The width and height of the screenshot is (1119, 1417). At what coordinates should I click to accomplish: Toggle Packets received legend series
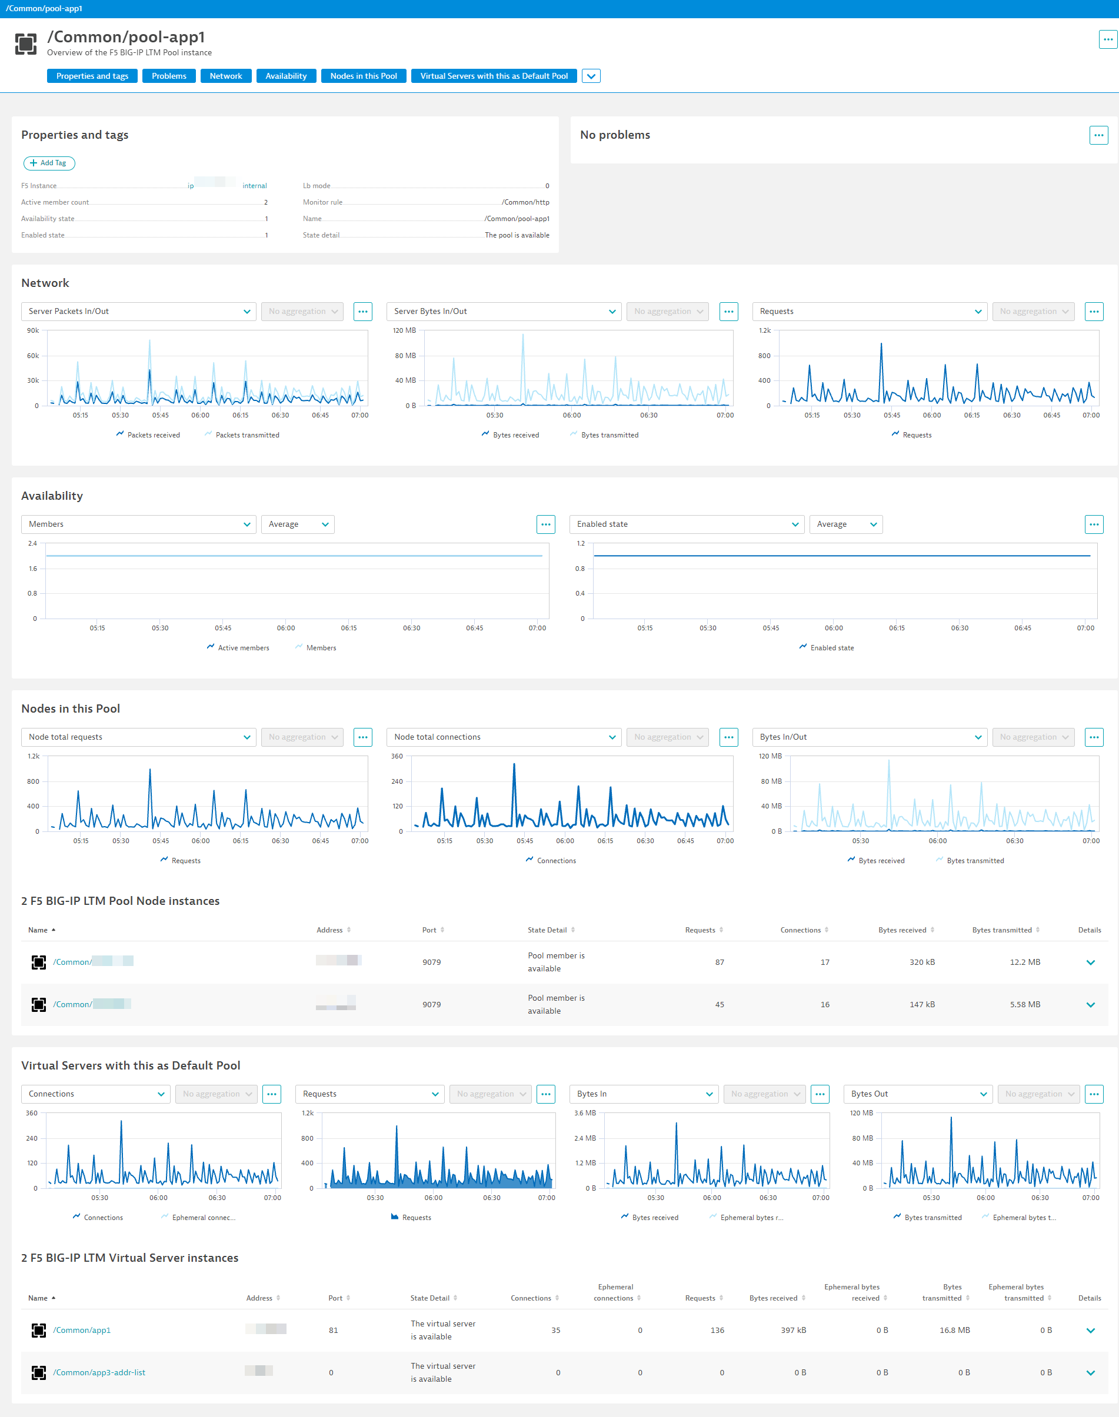pyautogui.click(x=148, y=436)
